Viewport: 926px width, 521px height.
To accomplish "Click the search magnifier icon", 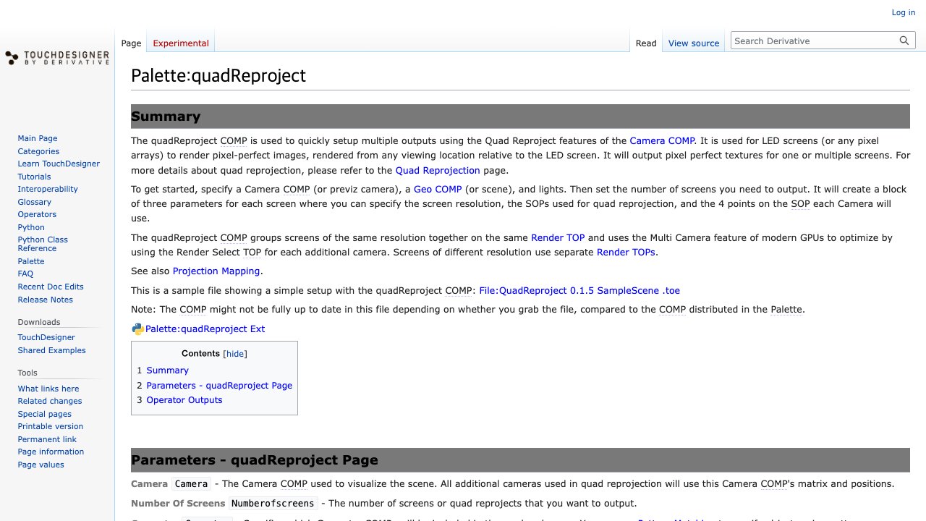I will coord(904,41).
